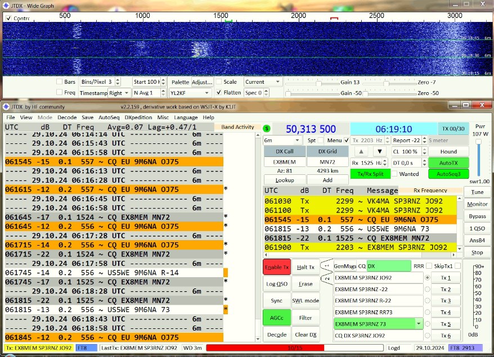Open the File menu
494x357 pixels.
point(10,117)
